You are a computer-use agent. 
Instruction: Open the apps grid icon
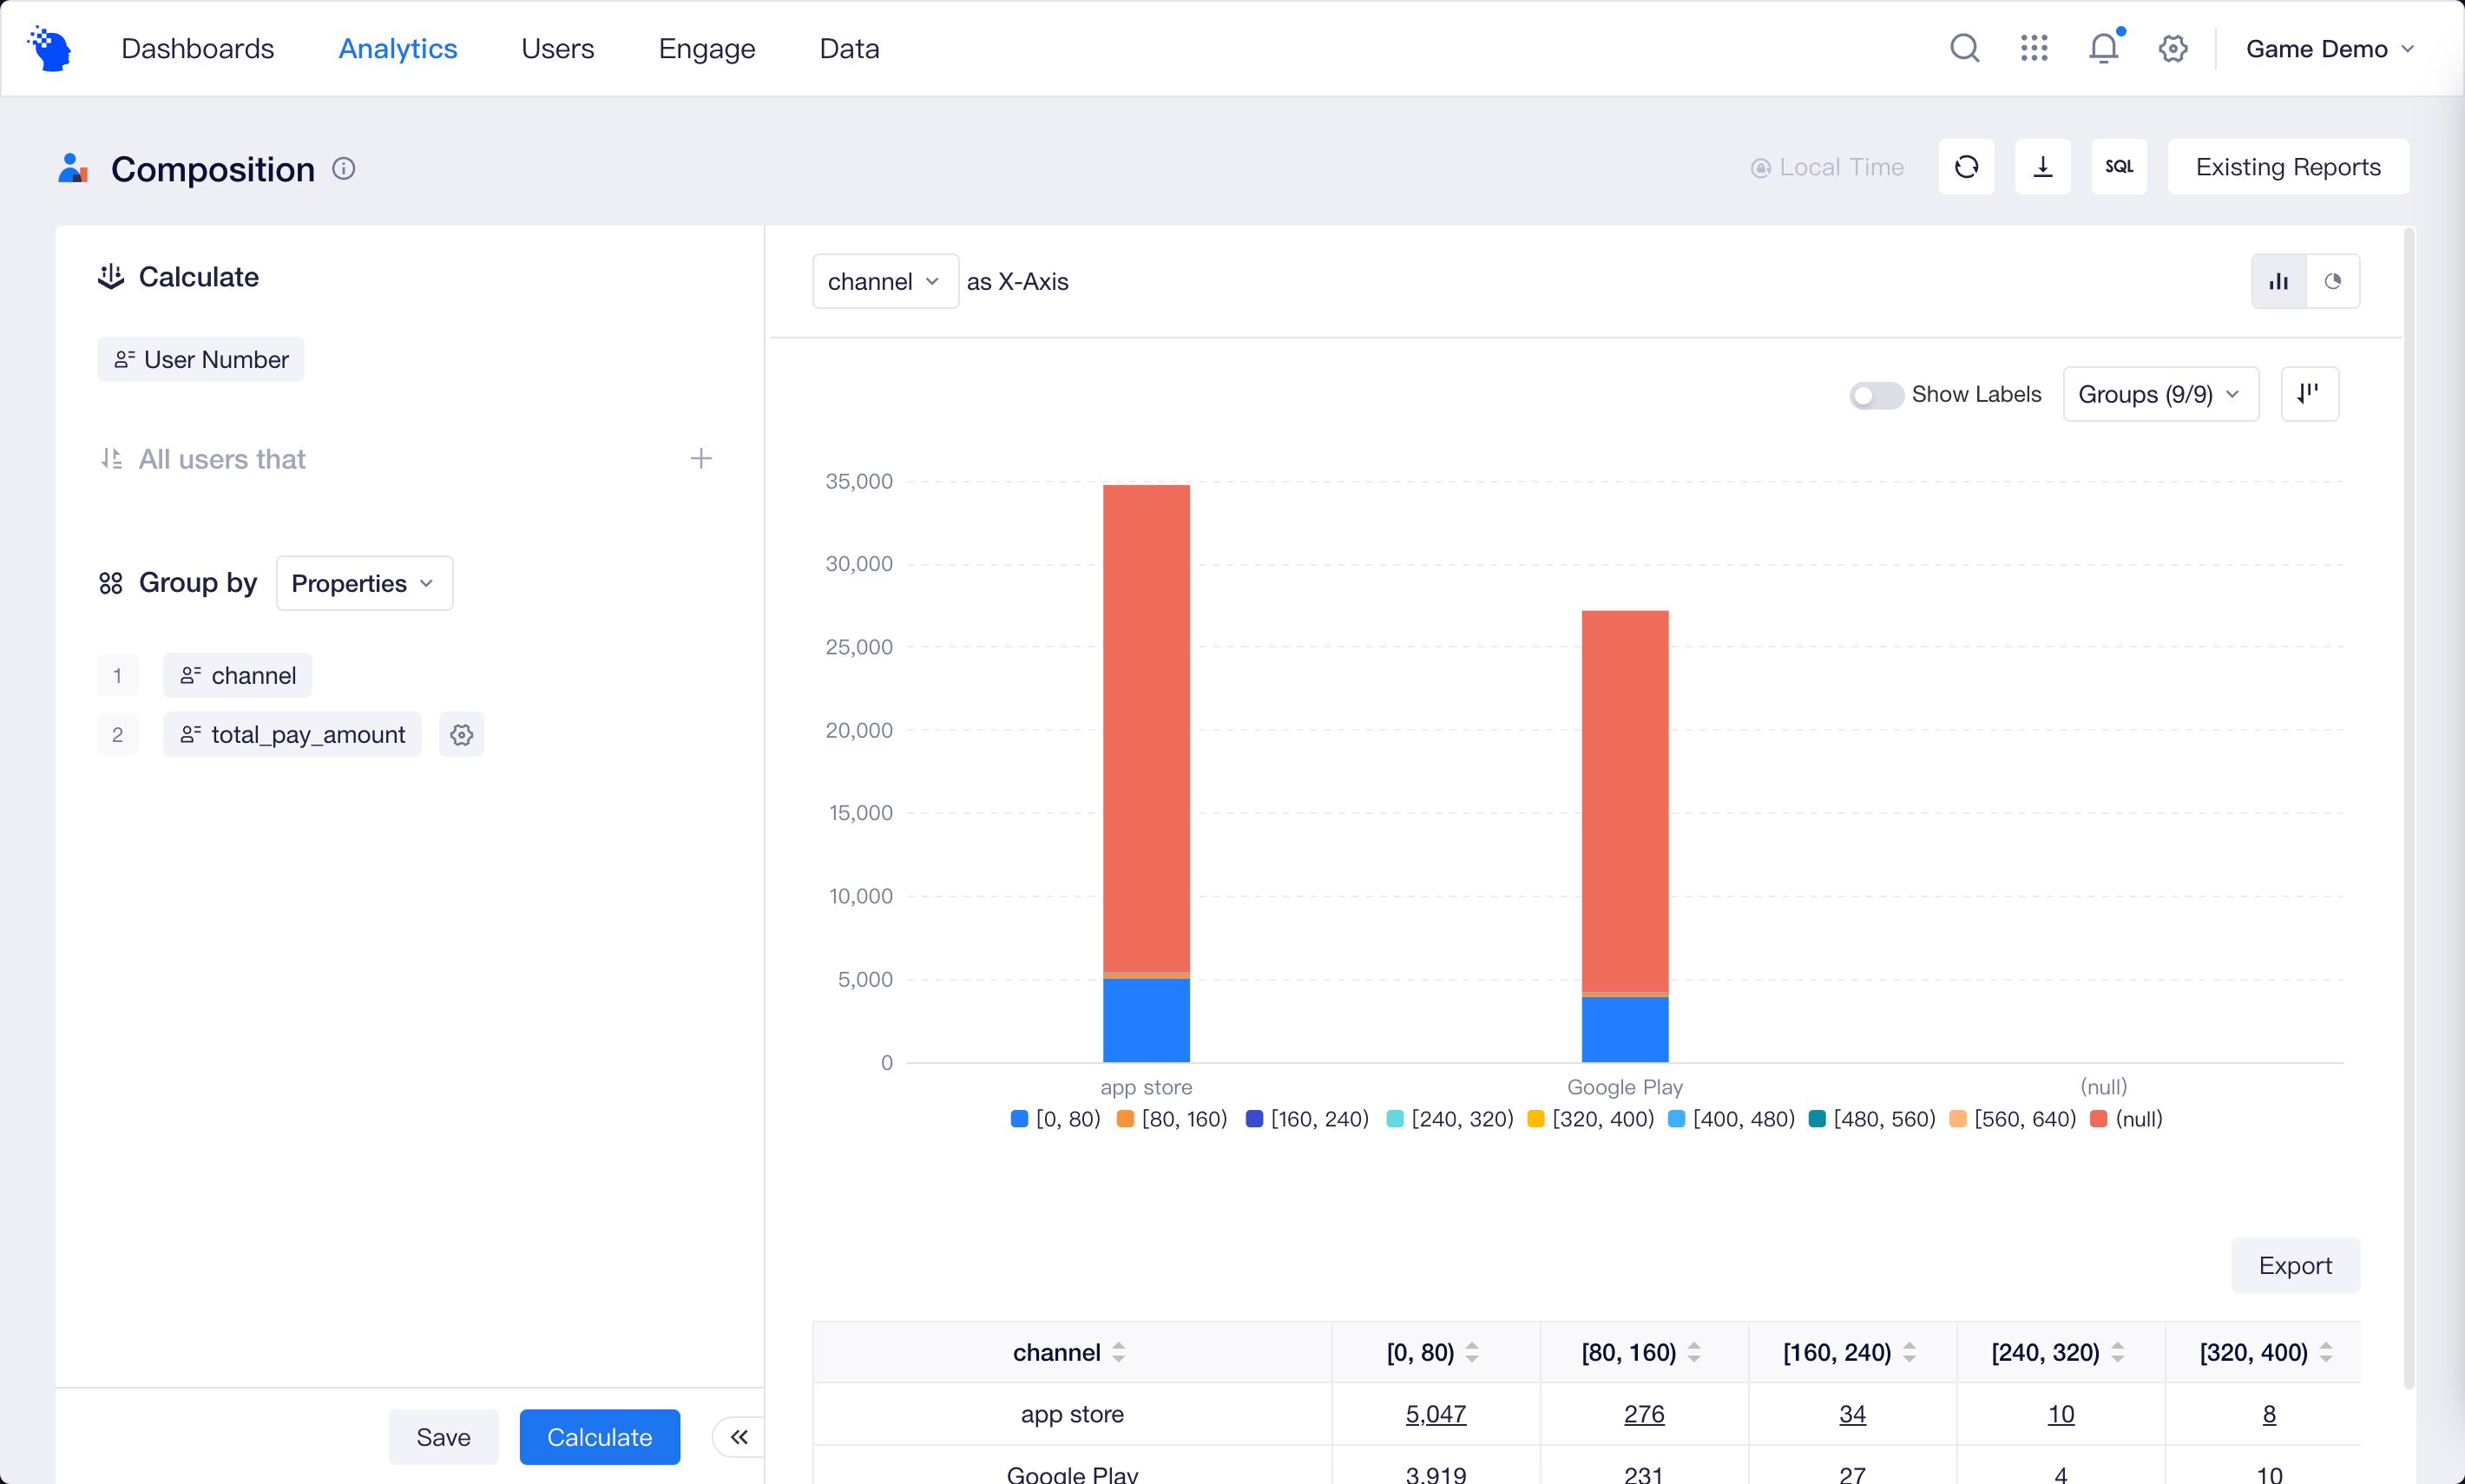[x=2033, y=48]
